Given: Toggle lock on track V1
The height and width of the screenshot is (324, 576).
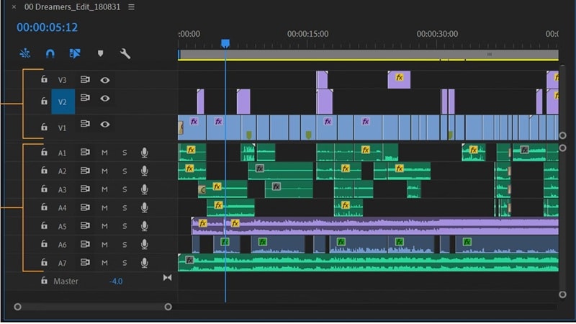Looking at the screenshot, I should [x=44, y=127].
